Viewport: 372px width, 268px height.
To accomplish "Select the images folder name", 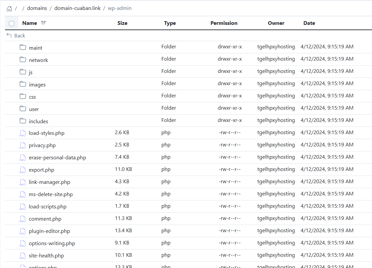I will (37, 85).
